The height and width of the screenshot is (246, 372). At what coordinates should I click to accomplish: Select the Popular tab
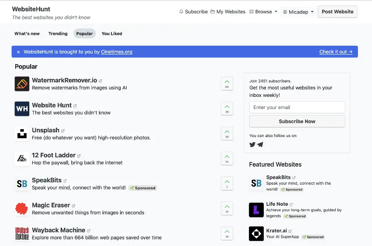click(x=84, y=34)
